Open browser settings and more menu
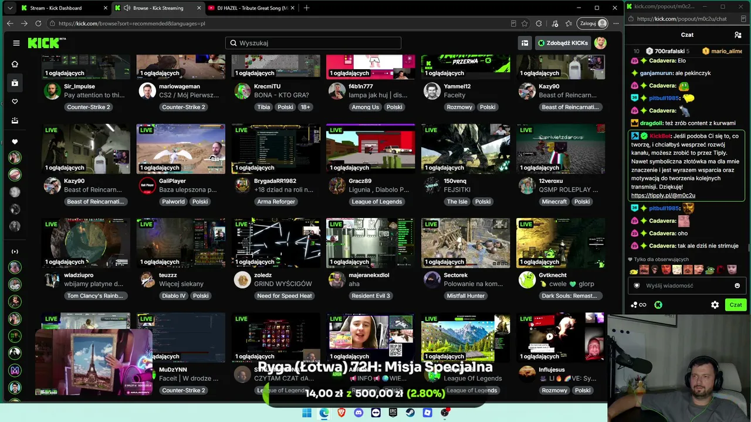This screenshot has width=751, height=422. tap(615, 23)
